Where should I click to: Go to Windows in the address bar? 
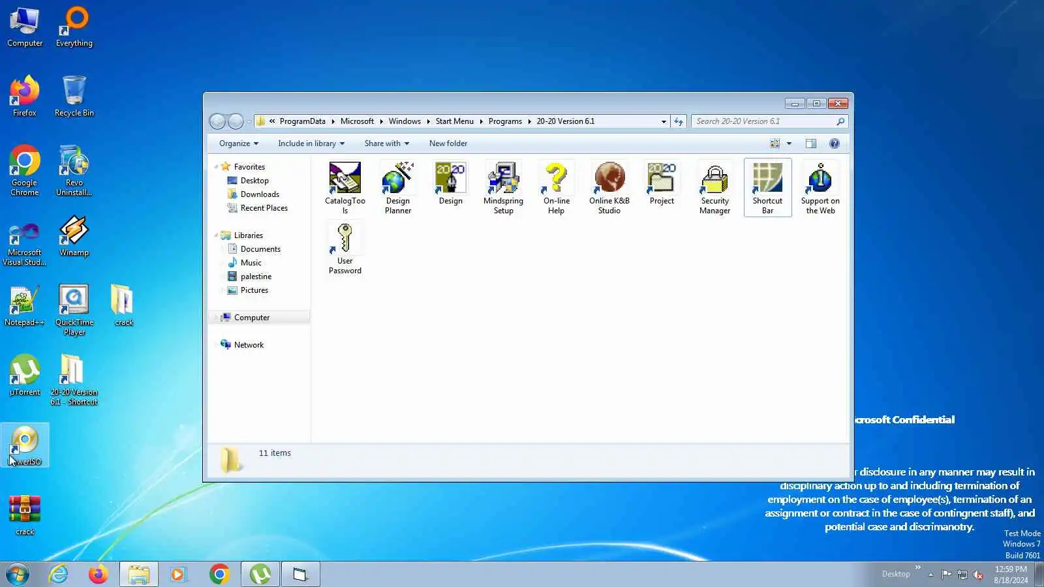click(405, 121)
